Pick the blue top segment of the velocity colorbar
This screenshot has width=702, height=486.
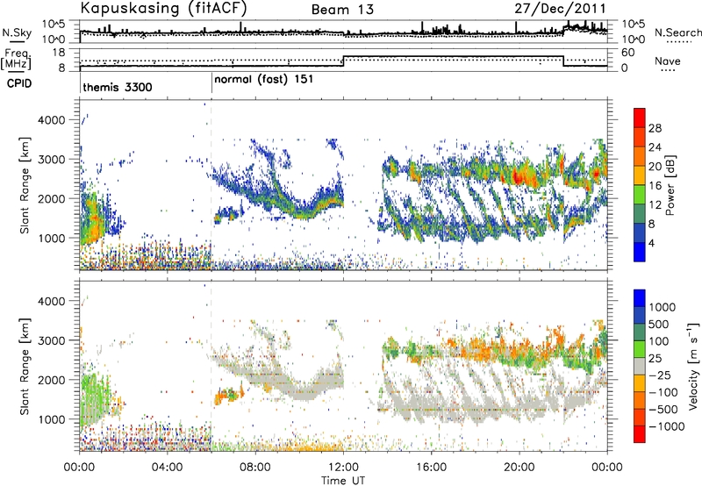click(x=640, y=298)
